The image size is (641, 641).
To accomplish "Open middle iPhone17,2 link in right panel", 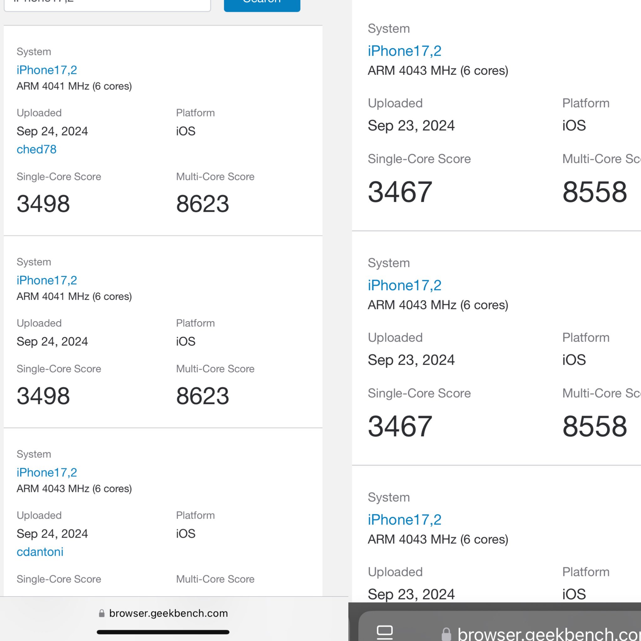I will tap(404, 285).
